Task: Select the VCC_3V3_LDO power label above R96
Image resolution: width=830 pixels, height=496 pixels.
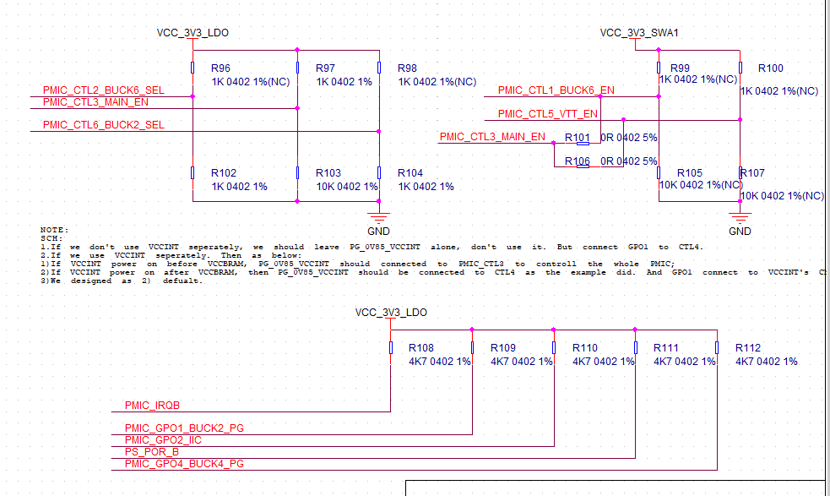Action: tap(193, 33)
